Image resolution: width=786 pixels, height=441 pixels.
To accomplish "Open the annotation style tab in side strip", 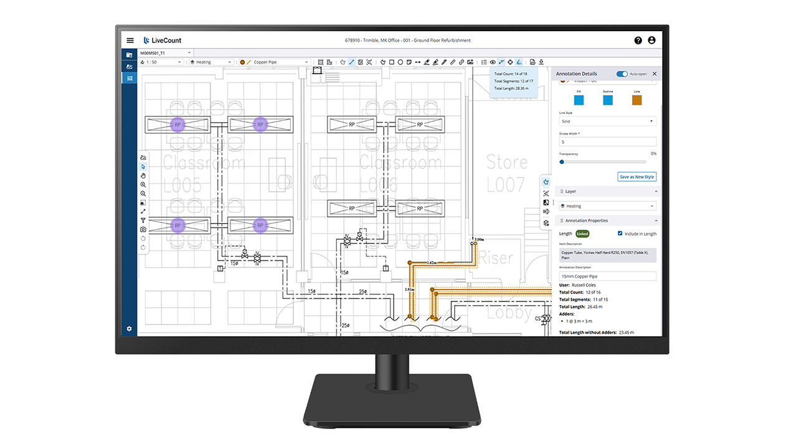I will click(546, 182).
